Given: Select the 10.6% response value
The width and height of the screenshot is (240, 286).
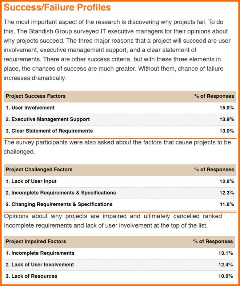Looking at the screenshot, I should tap(225, 276).
